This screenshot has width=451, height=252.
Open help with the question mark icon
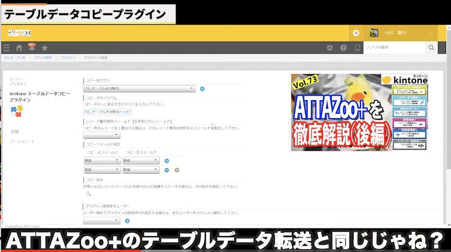point(343,48)
